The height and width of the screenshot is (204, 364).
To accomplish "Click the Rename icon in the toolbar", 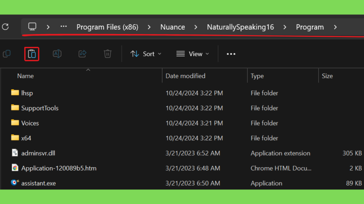I will [57, 54].
